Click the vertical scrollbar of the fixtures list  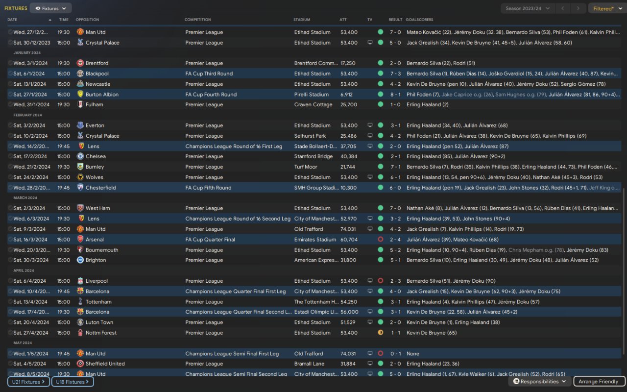click(x=624, y=272)
